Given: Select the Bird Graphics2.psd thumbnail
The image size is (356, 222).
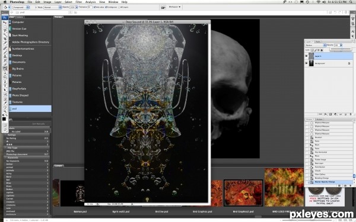Looking at the screenshot, I should pos(243,193).
